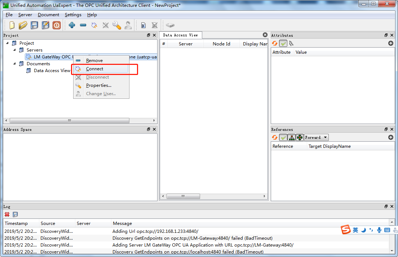
Task: Refresh the References panel
Action: pos(275,137)
